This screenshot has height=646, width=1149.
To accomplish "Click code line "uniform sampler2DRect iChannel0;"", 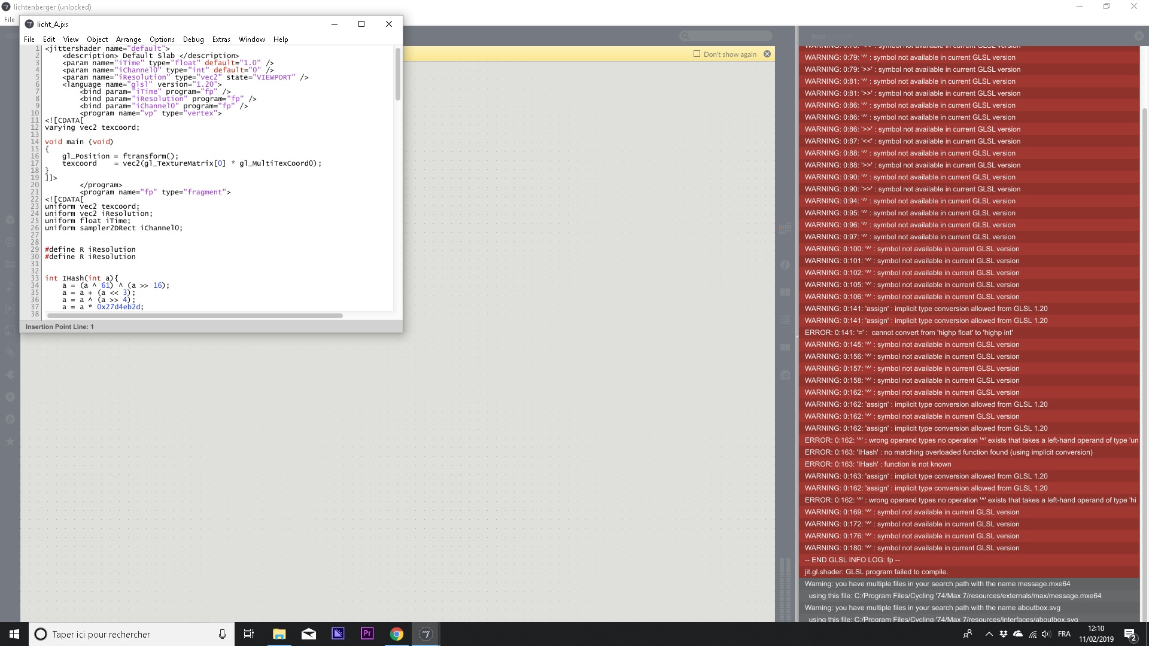I will tap(114, 228).
